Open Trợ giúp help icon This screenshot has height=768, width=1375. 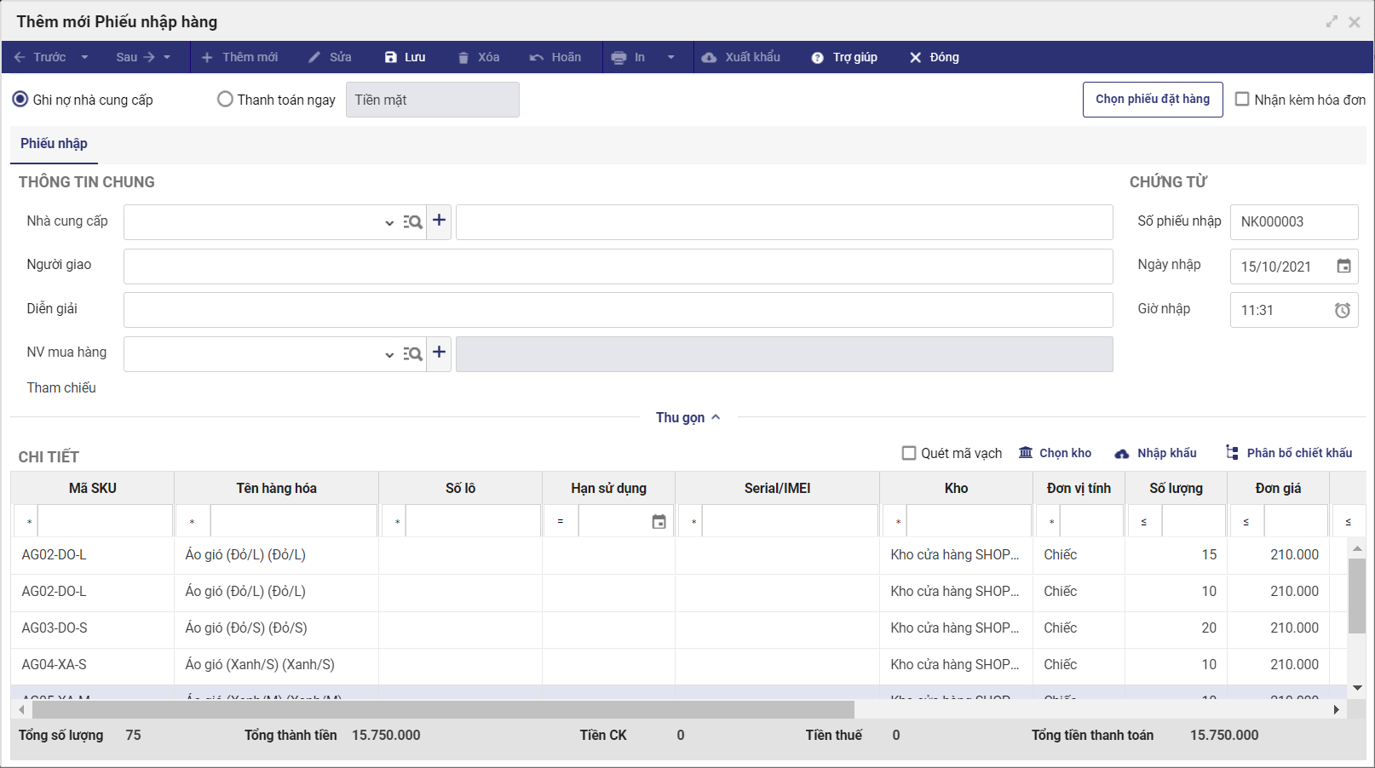tap(818, 57)
